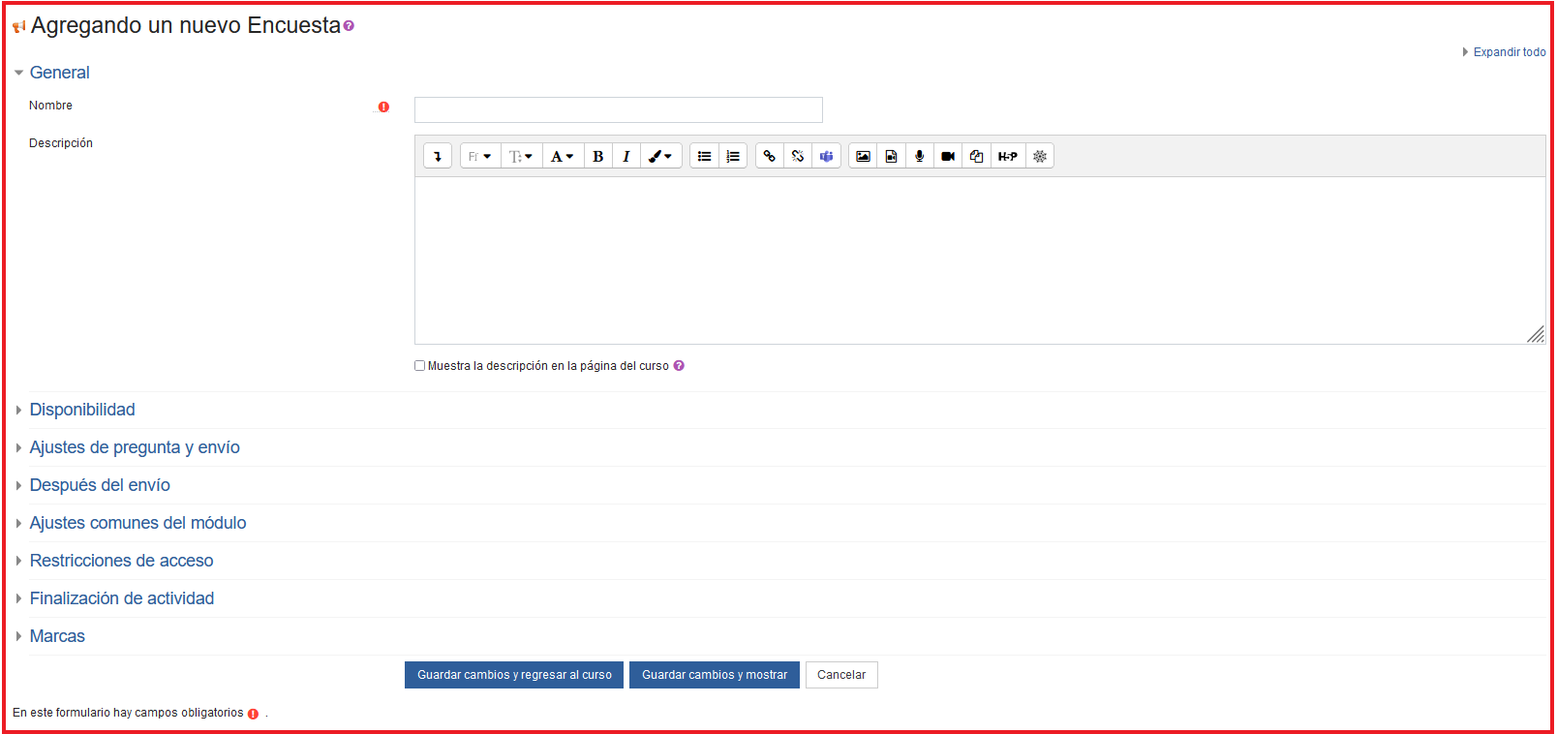Expand Restricciones de acceso section
Screen dimensions: 1557x734
click(121, 561)
